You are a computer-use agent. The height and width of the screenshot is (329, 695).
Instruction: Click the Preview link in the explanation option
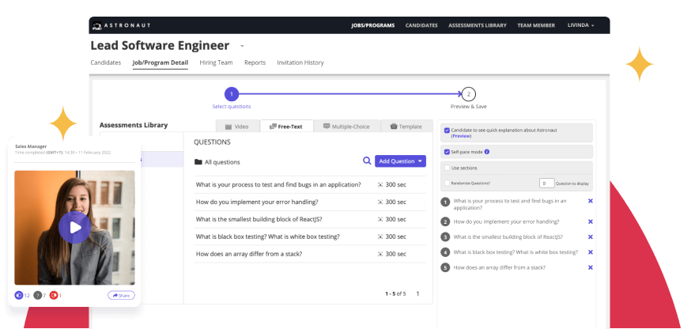point(461,136)
